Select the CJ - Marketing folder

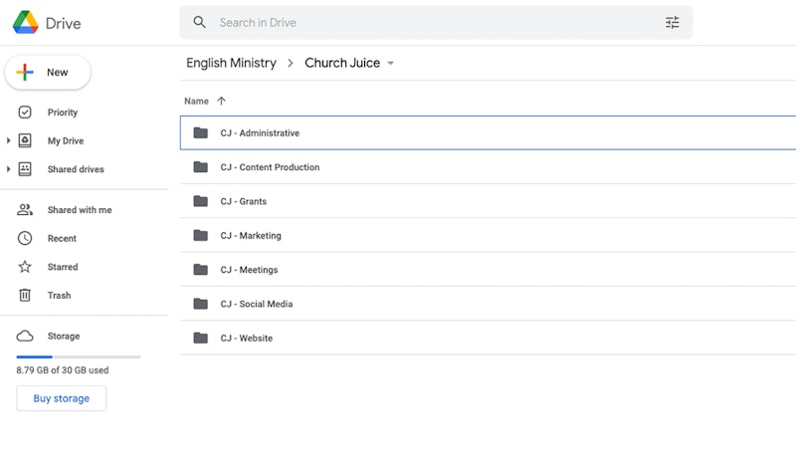(488, 235)
